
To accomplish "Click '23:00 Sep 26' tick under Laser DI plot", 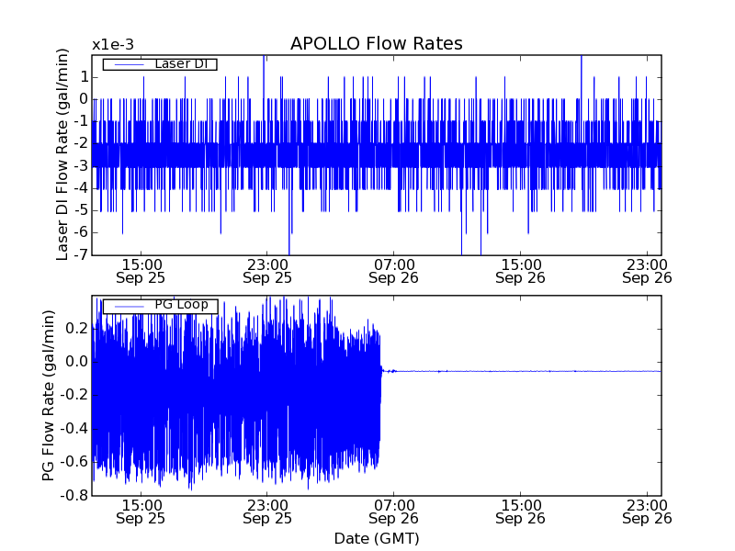I will [647, 271].
